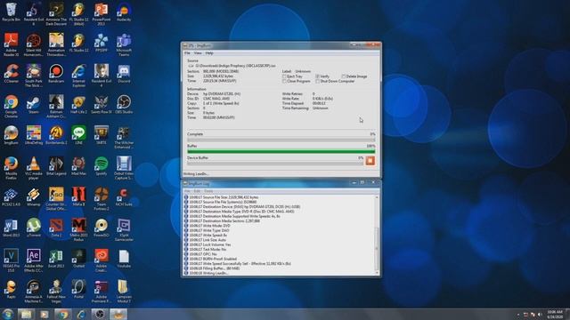Click the Complete progress bar

click(x=281, y=140)
